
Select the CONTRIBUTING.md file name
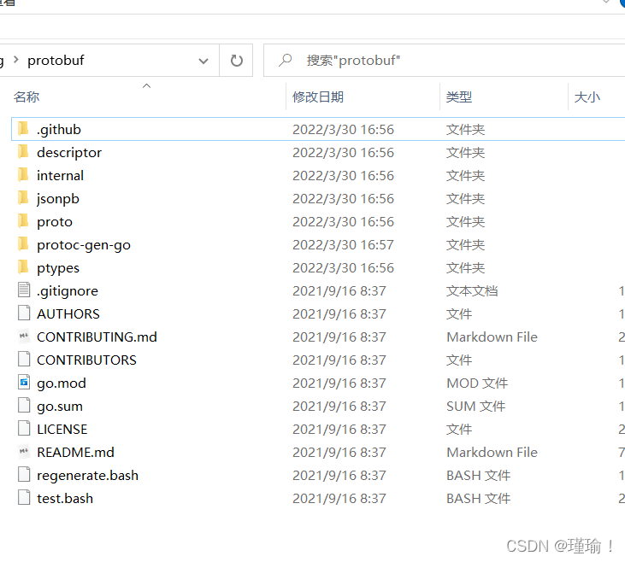[97, 337]
